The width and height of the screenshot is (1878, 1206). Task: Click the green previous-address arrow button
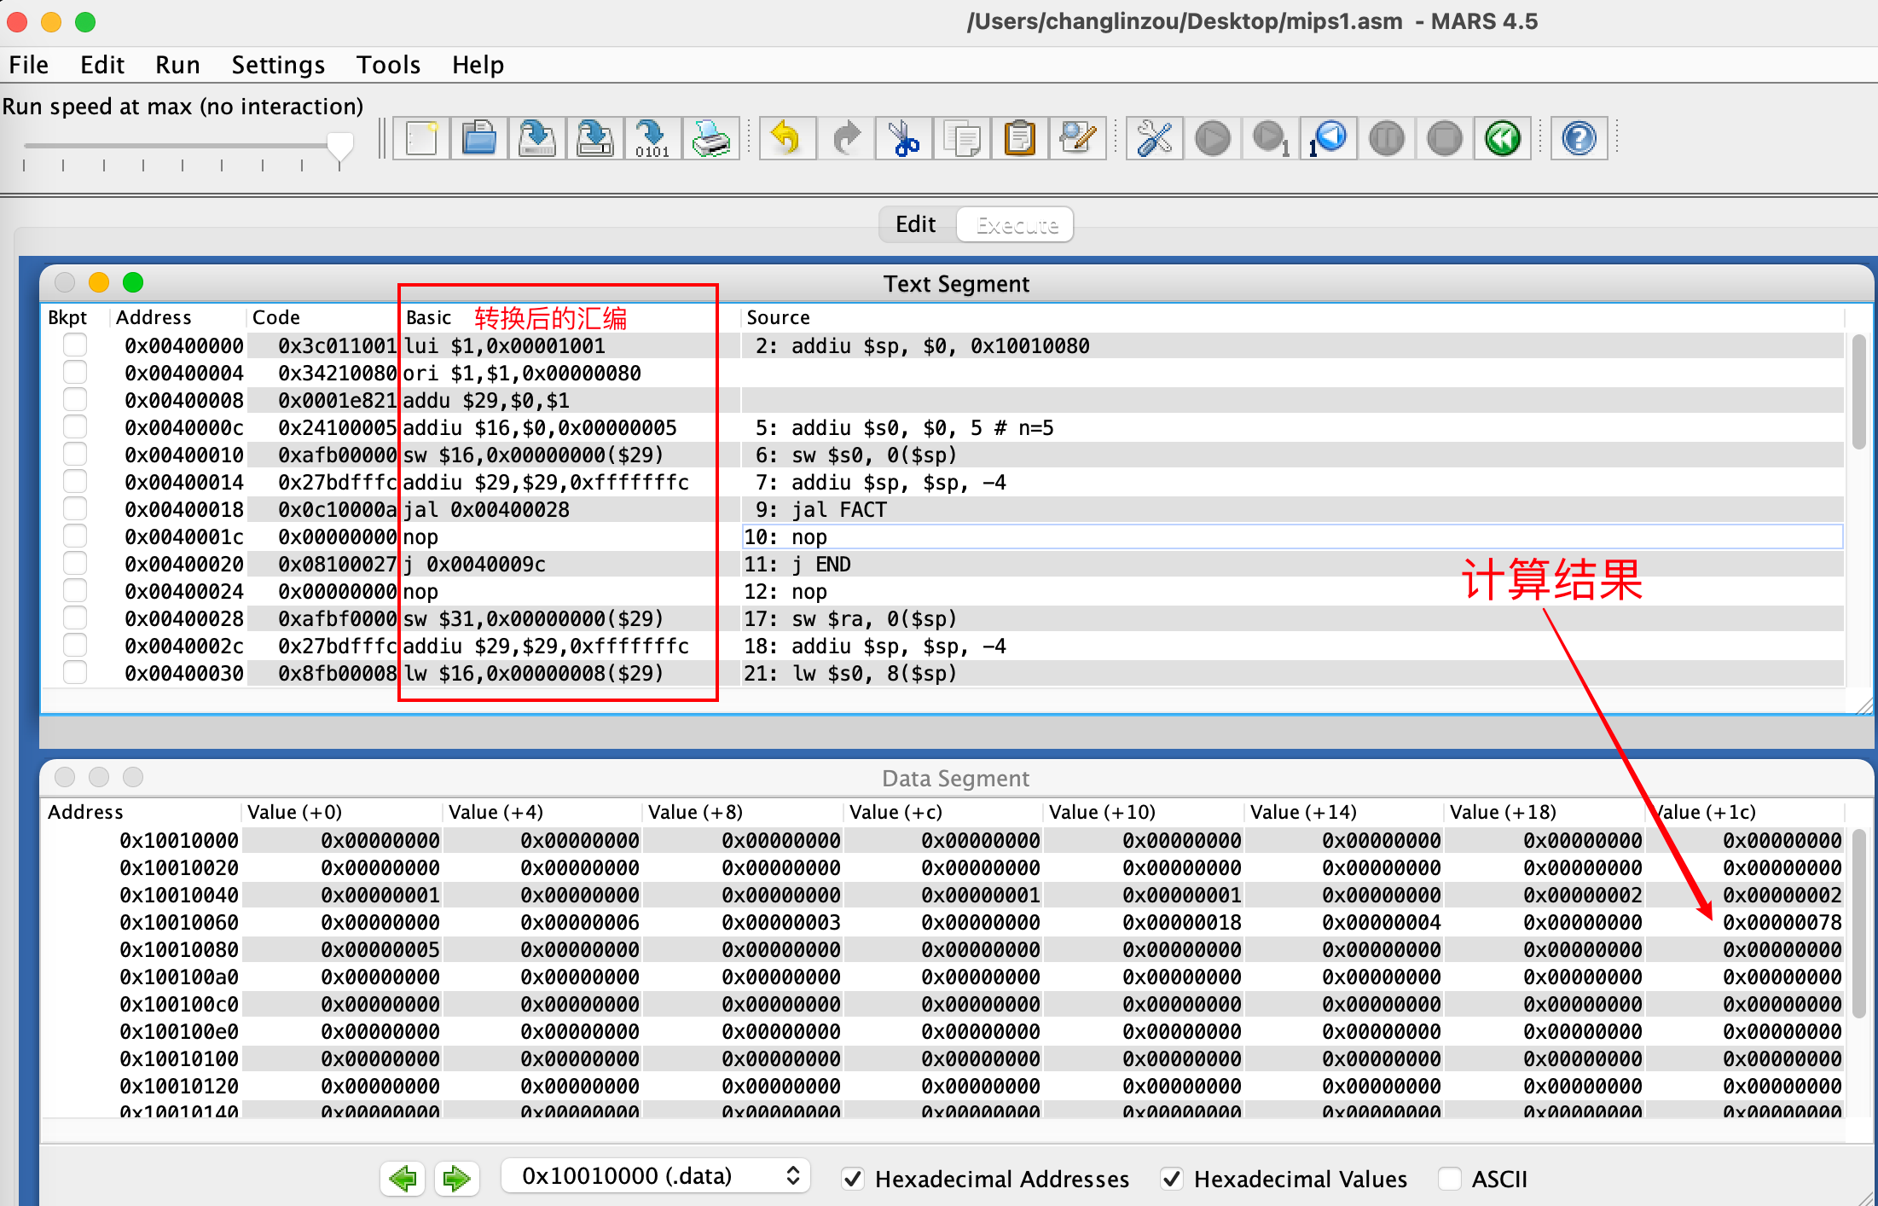click(403, 1179)
